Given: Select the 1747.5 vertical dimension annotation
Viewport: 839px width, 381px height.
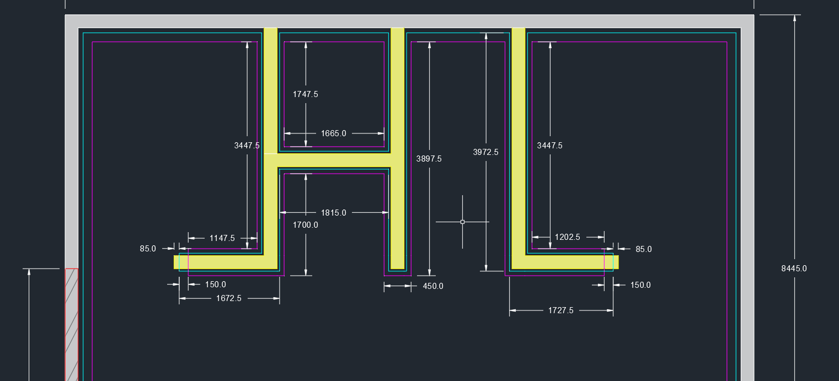Looking at the screenshot, I should [x=306, y=94].
